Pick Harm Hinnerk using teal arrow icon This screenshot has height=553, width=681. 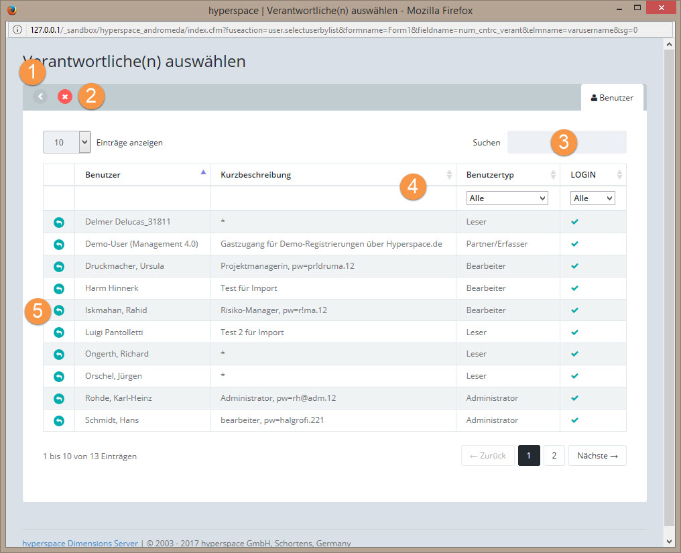coord(58,288)
